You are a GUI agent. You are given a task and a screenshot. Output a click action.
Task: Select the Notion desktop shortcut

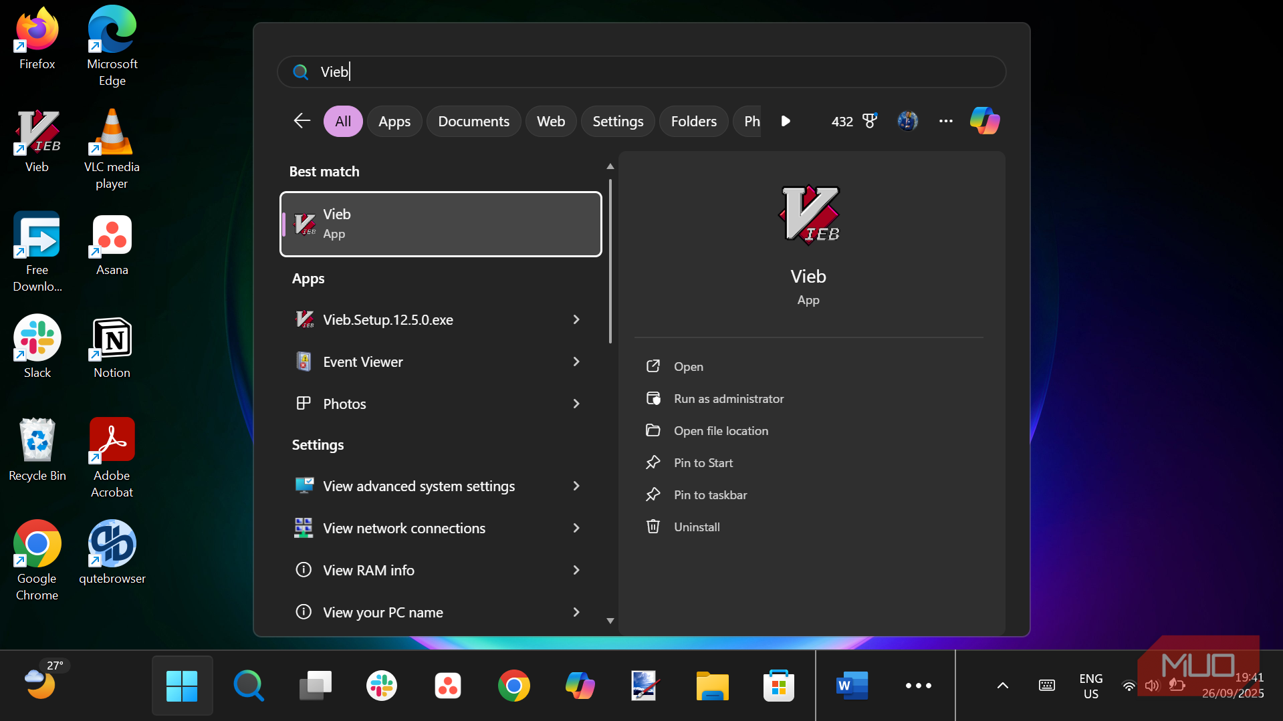click(x=112, y=347)
